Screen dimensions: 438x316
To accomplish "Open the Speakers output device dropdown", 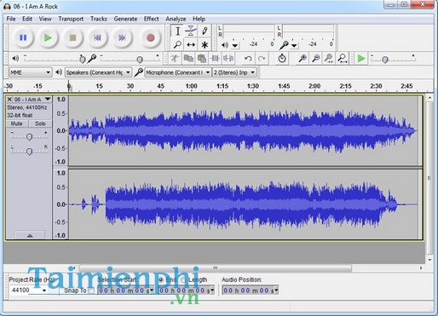I will click(x=98, y=72).
